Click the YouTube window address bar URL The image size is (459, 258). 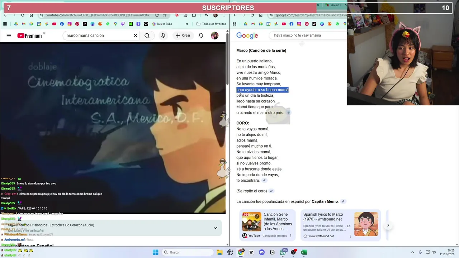point(99,15)
